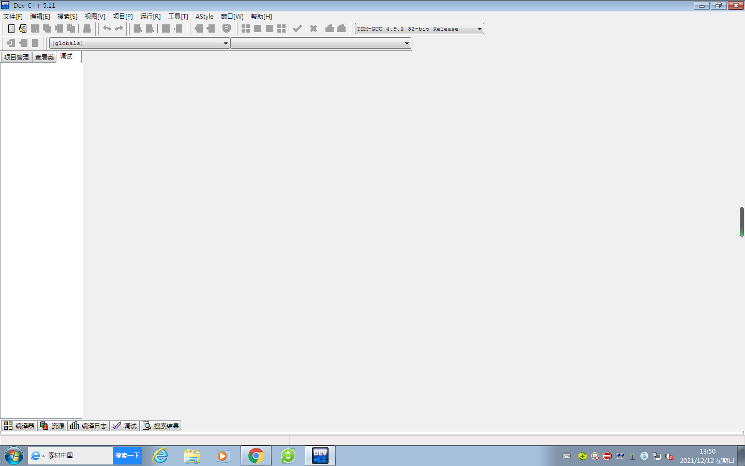This screenshot has height=466, width=745.
Task: Click the Print icon in the toolbar
Action: click(x=87, y=28)
